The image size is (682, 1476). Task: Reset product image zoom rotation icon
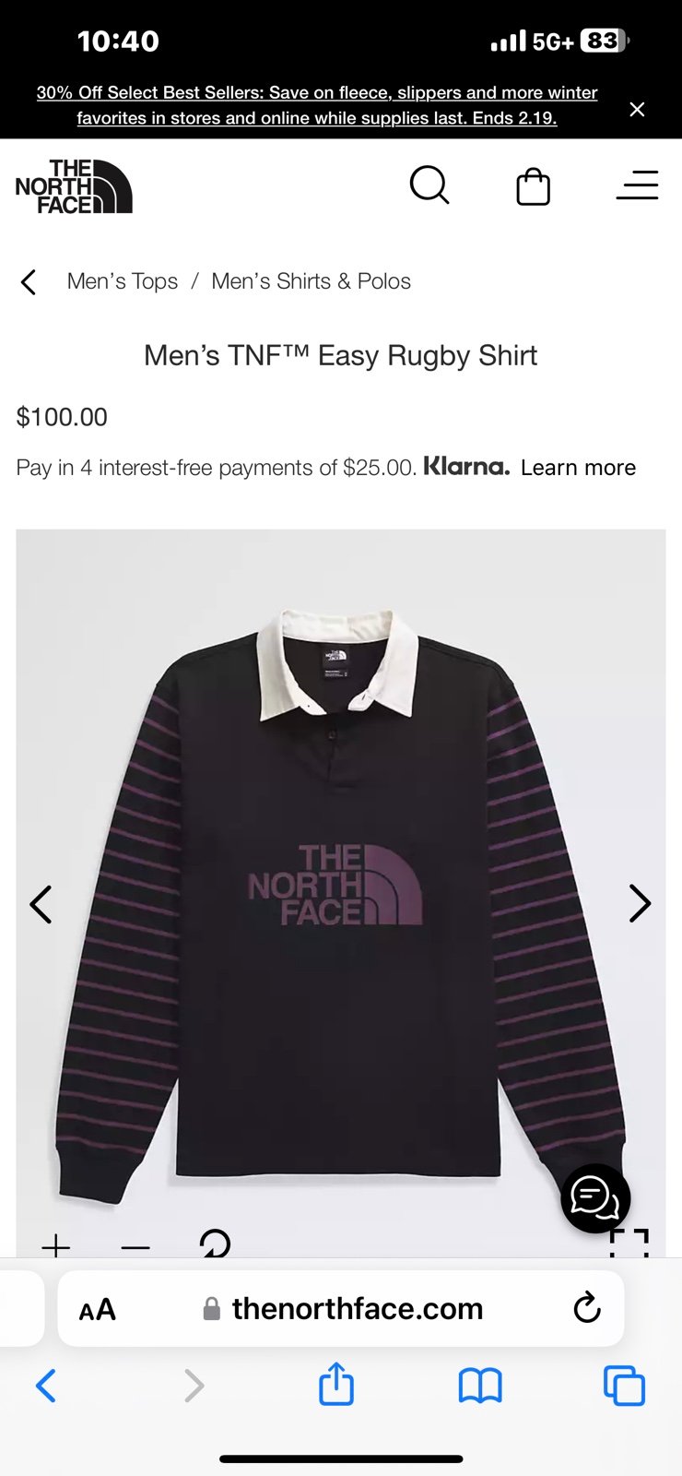click(215, 1244)
